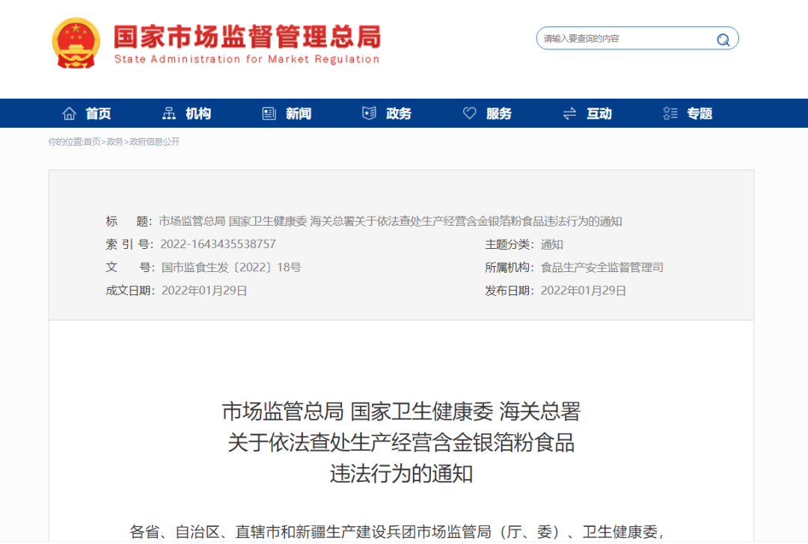Screen dimensions: 808x544
Task: Open the 首页 navigation item
Action: point(98,114)
